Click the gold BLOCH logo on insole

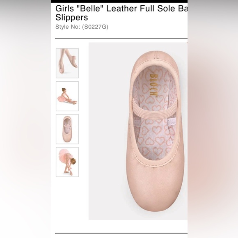click(x=153, y=85)
